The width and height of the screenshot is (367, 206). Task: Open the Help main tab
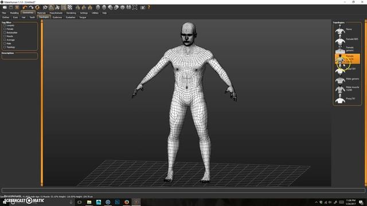coord(104,13)
